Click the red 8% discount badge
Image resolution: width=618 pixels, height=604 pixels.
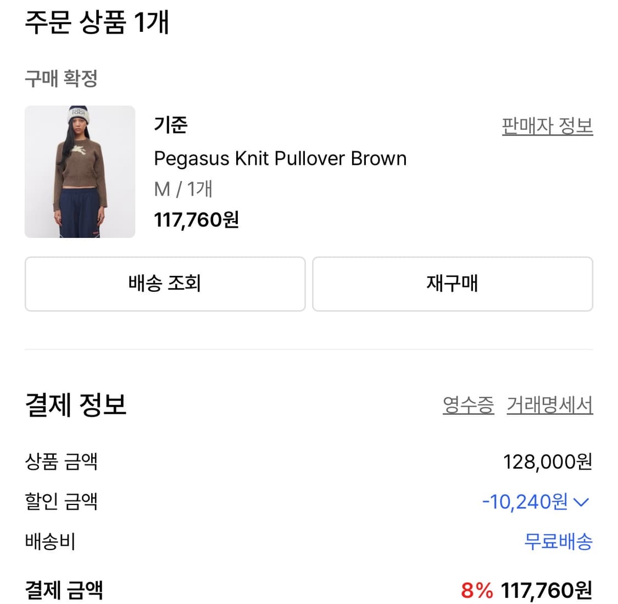(476, 591)
